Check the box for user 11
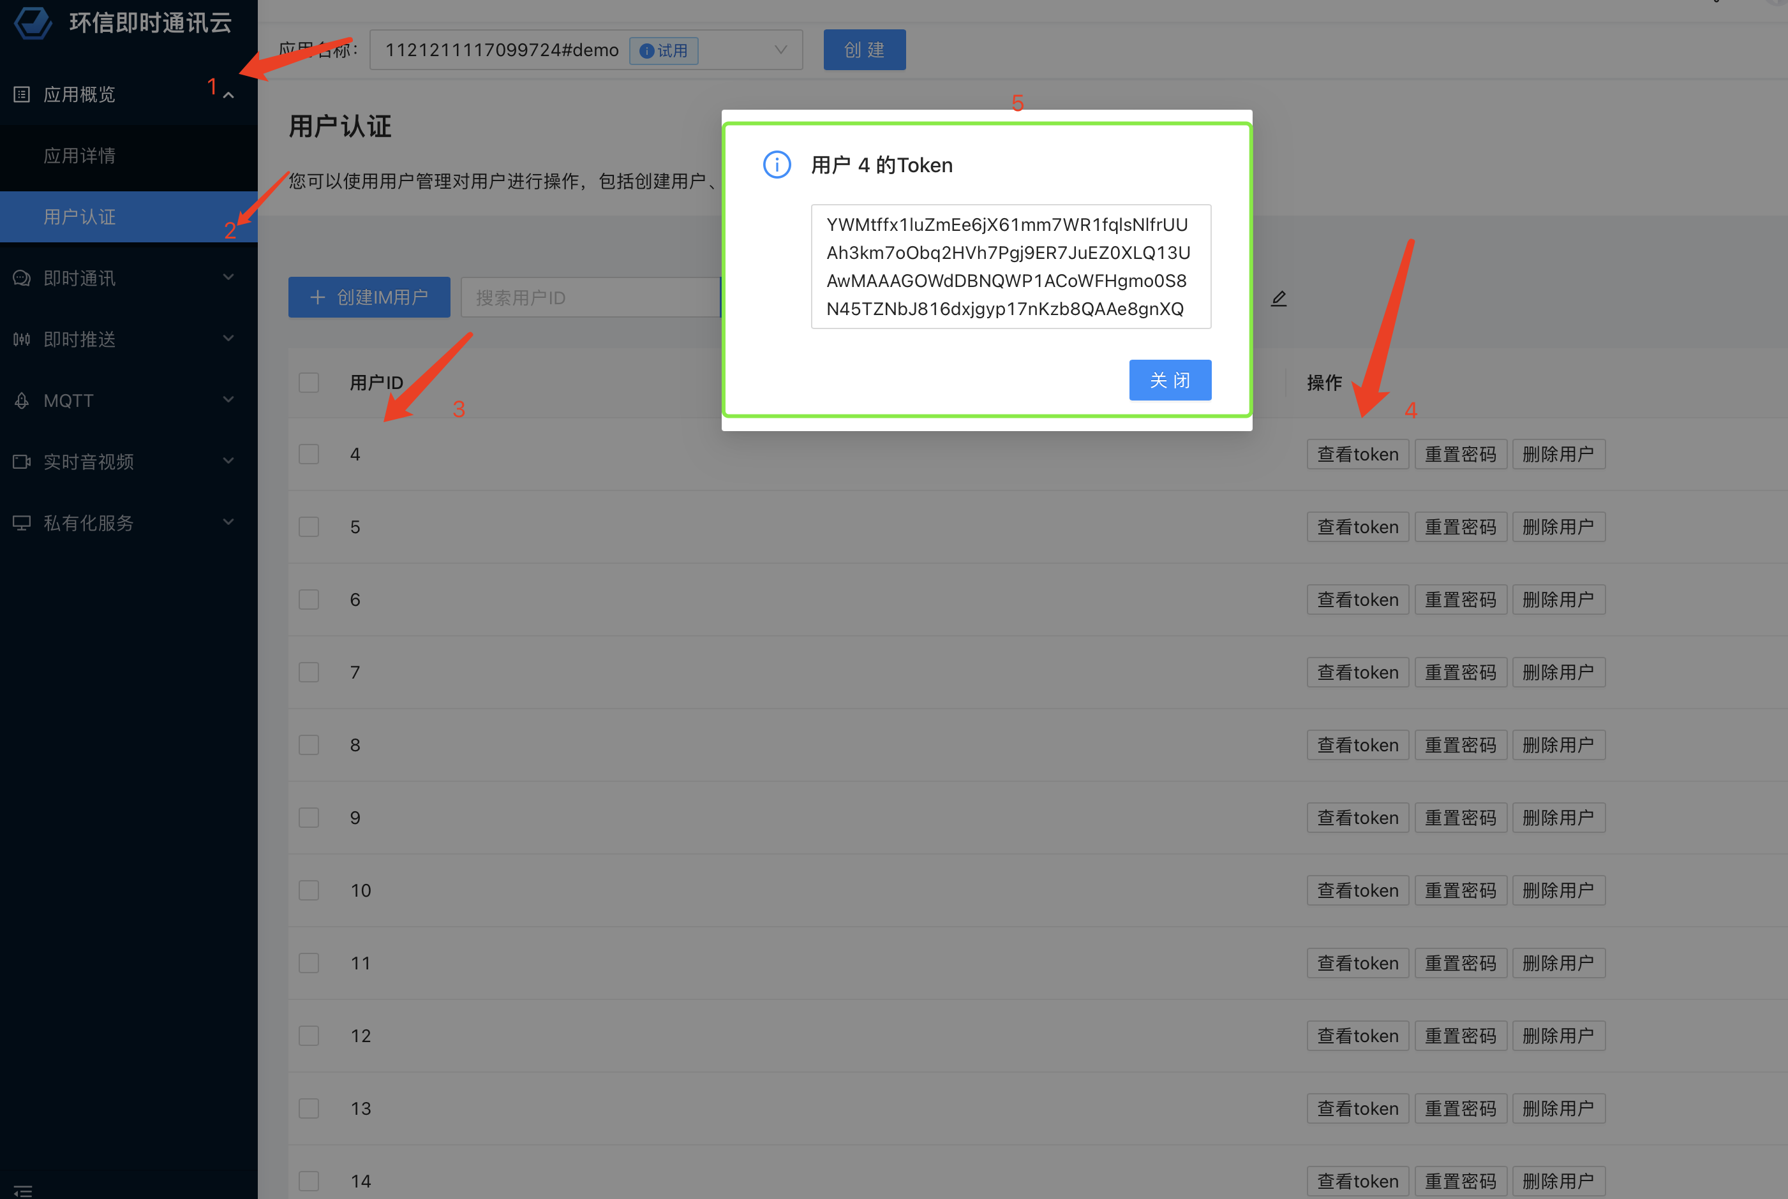 point(309,963)
